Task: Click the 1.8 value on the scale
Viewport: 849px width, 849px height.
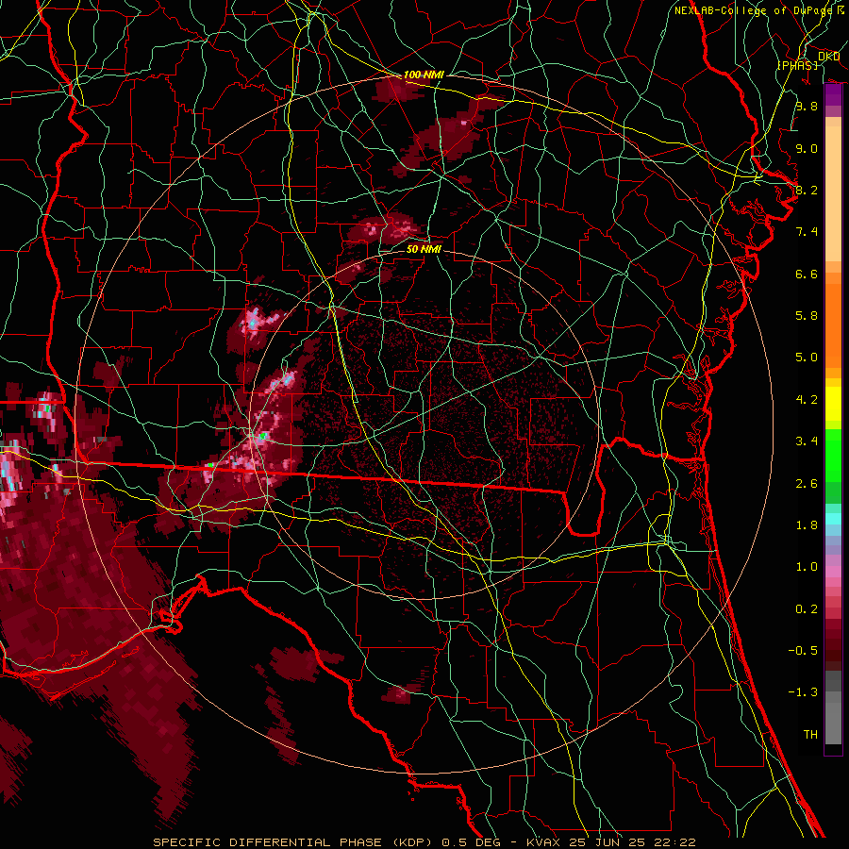Action: [807, 525]
